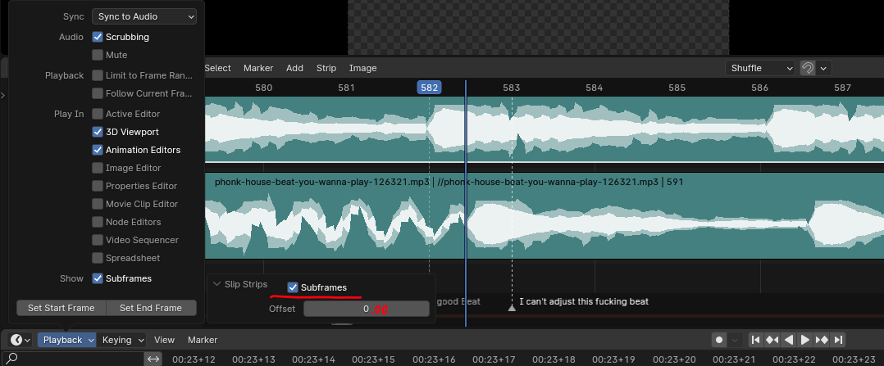The image size is (884, 366).
Task: Play the animation in reverse
Action: [x=789, y=340]
